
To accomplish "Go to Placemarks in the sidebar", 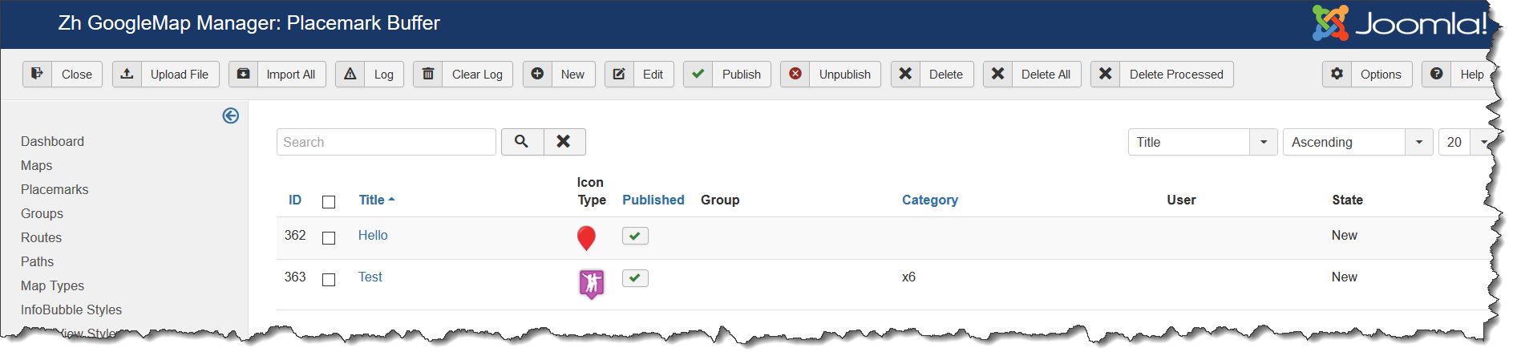I will tap(55, 189).
